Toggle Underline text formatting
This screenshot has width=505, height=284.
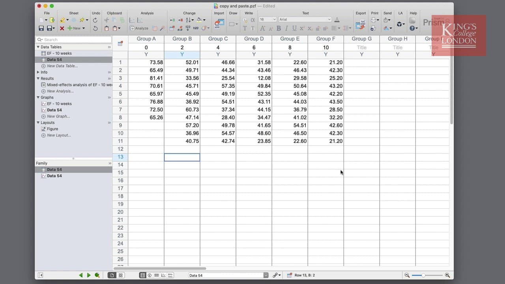click(294, 28)
